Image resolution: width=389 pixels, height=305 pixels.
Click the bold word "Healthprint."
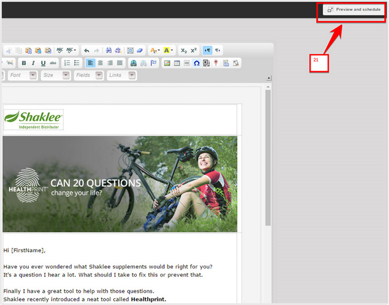(149, 299)
